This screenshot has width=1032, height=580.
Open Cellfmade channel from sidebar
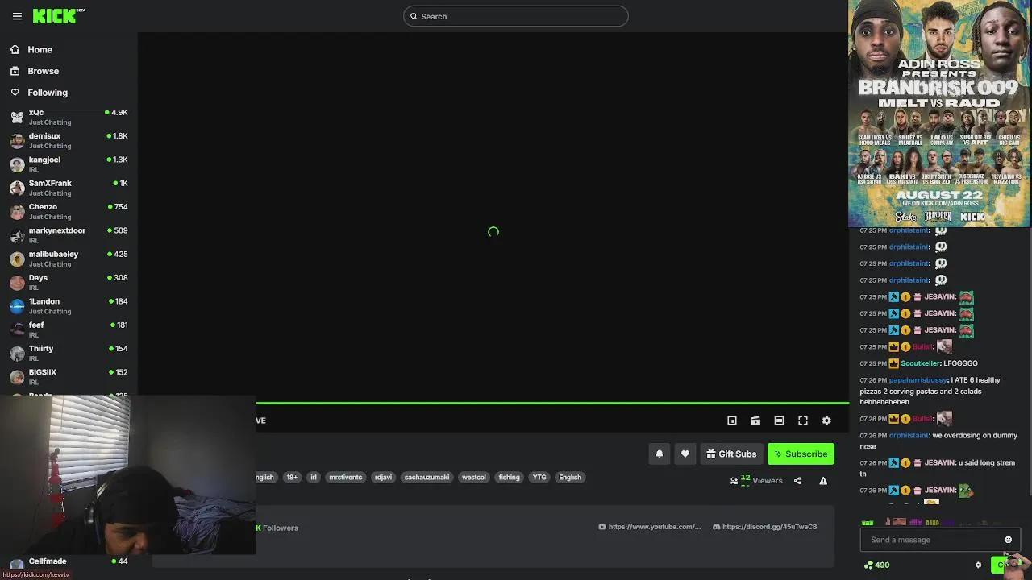[x=69, y=561]
